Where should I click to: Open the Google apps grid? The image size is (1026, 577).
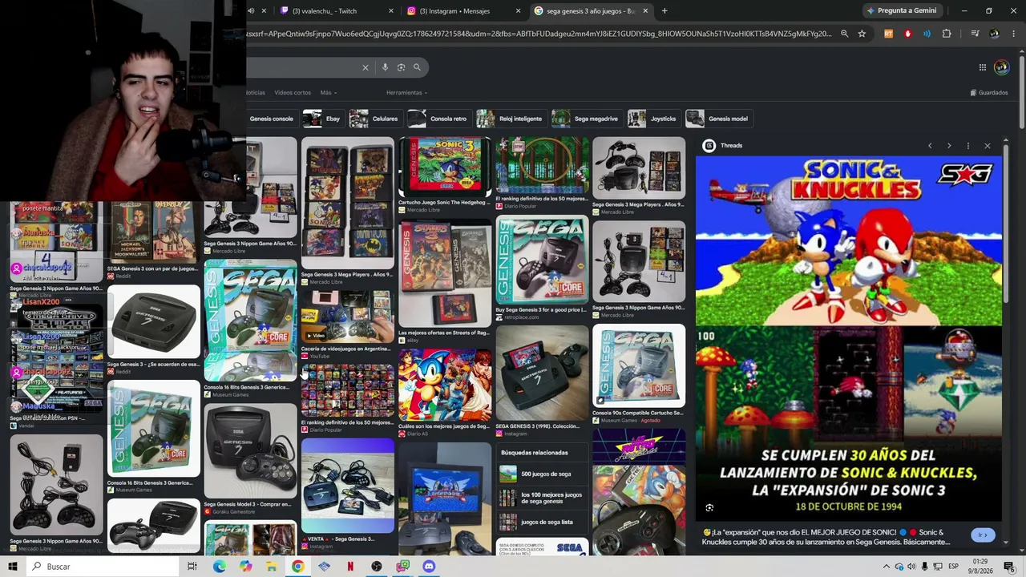pyautogui.click(x=983, y=67)
